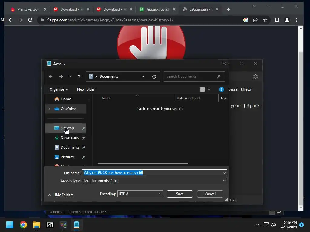Bookmark this page with star
The height and width of the screenshot is (232, 310).
[265, 20]
